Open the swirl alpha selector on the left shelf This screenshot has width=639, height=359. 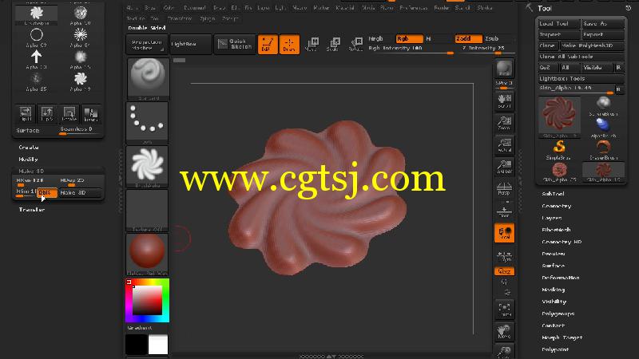pyautogui.click(x=148, y=167)
